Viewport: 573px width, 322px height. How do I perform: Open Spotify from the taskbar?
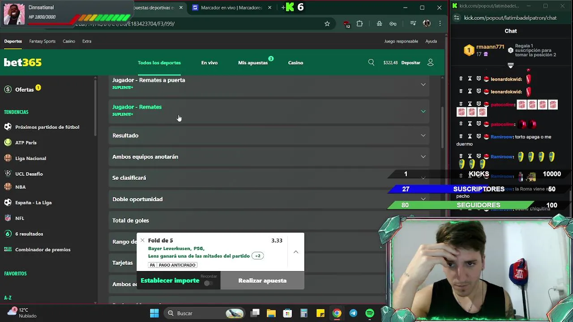pyautogui.click(x=370, y=313)
